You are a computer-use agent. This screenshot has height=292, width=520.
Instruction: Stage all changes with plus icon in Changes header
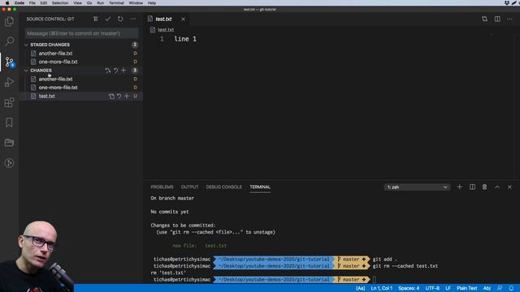(123, 71)
